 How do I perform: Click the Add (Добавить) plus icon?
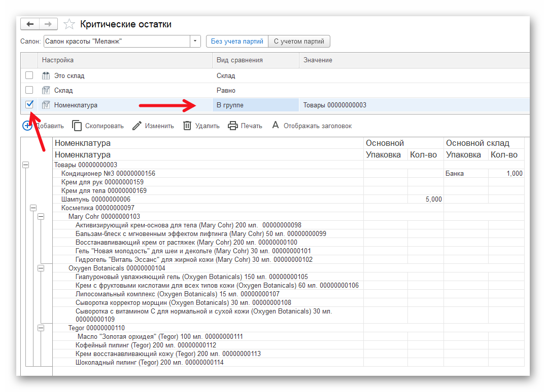click(27, 126)
